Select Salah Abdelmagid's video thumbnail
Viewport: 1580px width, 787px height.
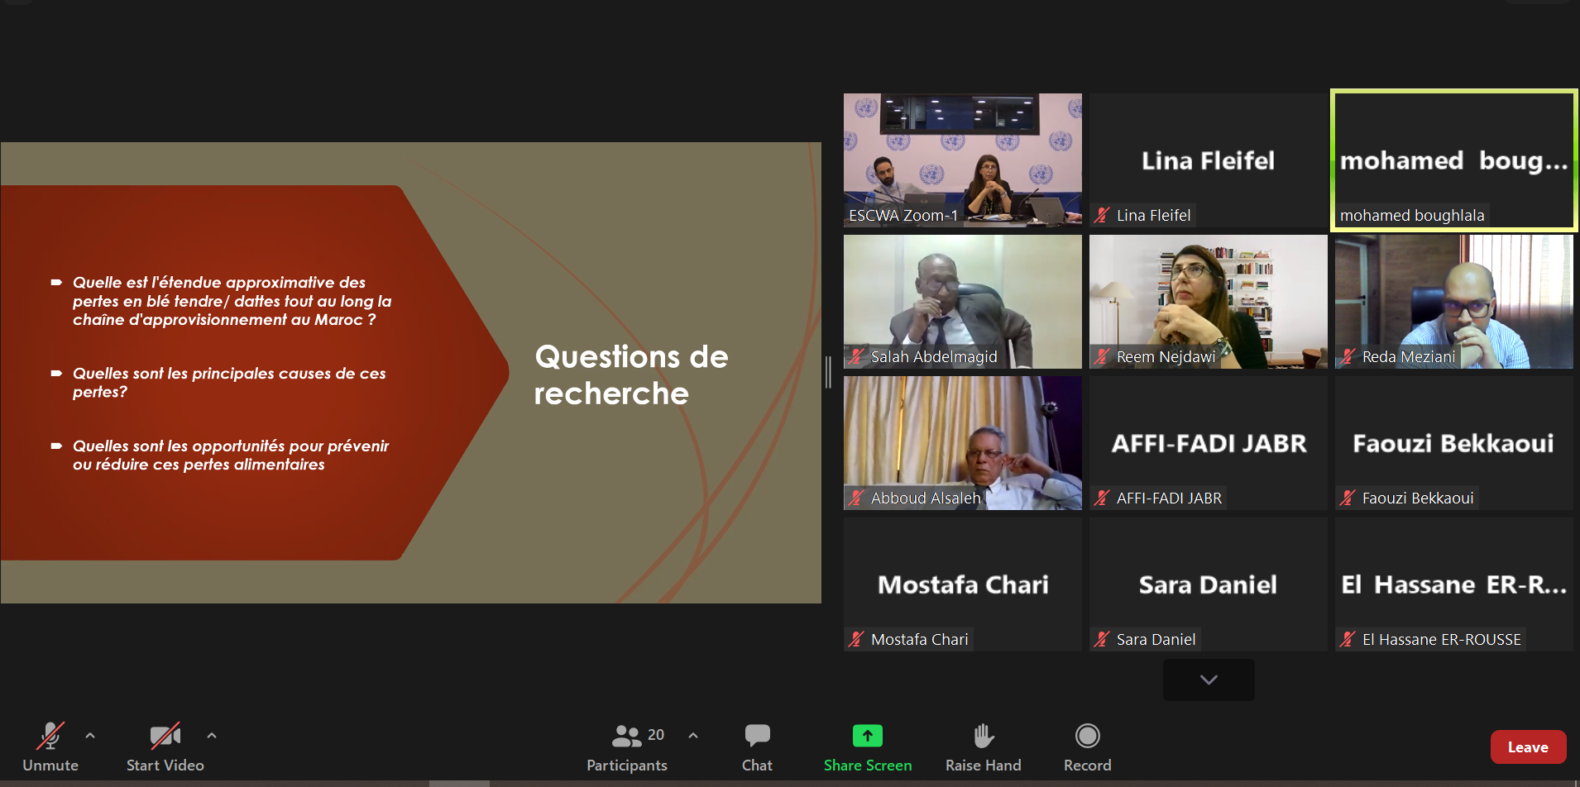(x=963, y=302)
